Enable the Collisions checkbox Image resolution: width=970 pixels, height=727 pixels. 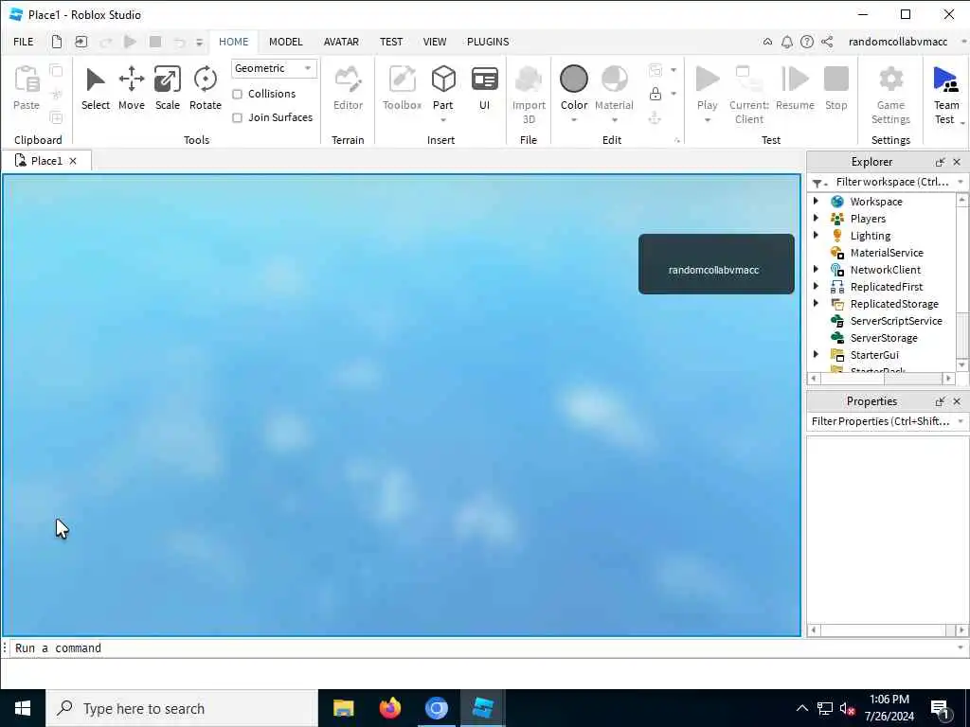(237, 94)
